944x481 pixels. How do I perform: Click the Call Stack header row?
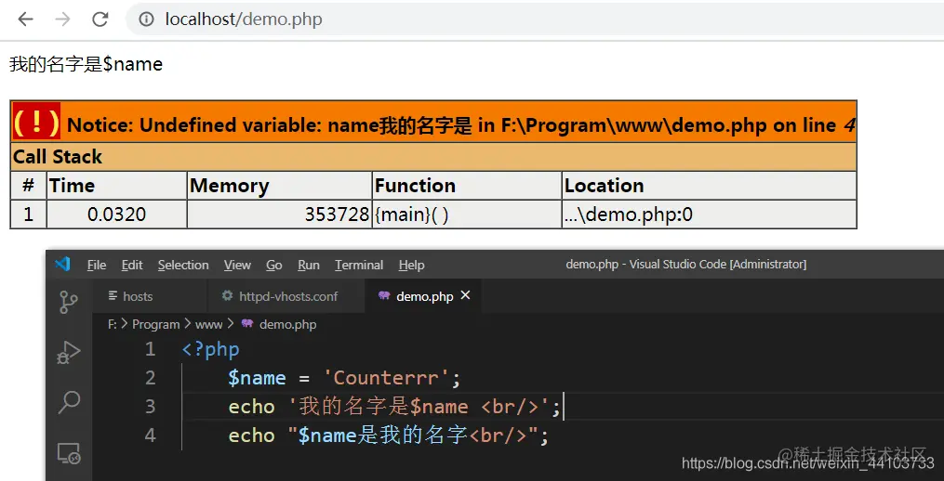(x=433, y=157)
